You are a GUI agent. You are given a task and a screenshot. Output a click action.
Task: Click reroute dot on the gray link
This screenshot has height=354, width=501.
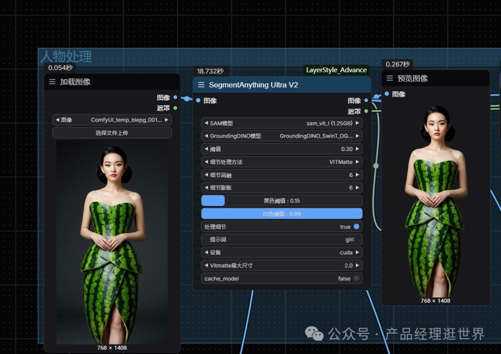tap(376, 166)
